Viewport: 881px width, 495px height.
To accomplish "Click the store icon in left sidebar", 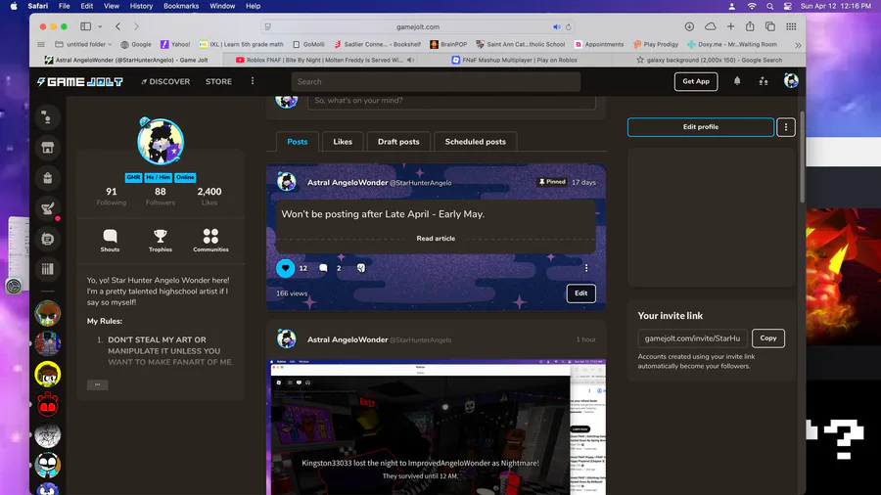I will point(48,148).
